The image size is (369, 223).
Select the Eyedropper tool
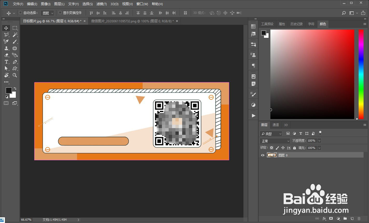coord(6,41)
